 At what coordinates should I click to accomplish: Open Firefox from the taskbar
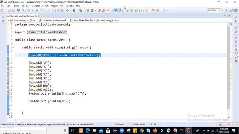[x=155, y=131]
